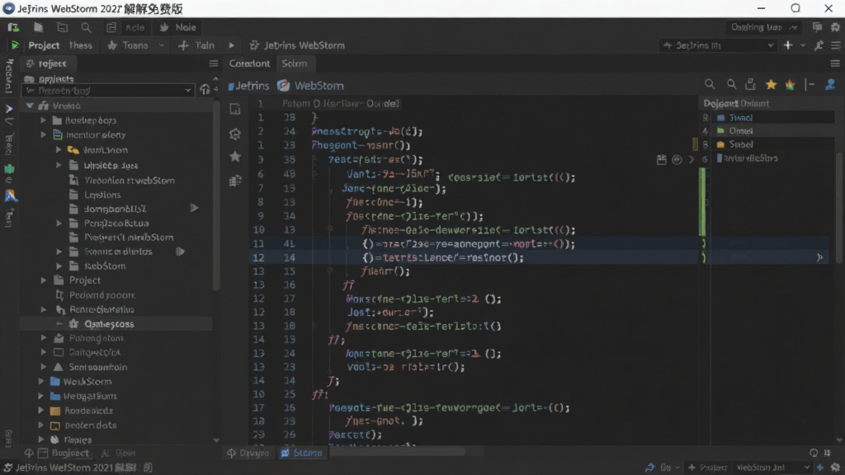Open the WebStom Jnt dropdown in the status bar
The image size is (845, 475).
click(x=772, y=468)
